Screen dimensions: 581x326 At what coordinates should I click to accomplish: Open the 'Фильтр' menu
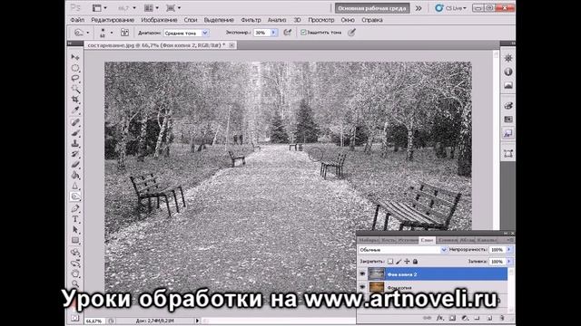pyautogui.click(x=251, y=20)
